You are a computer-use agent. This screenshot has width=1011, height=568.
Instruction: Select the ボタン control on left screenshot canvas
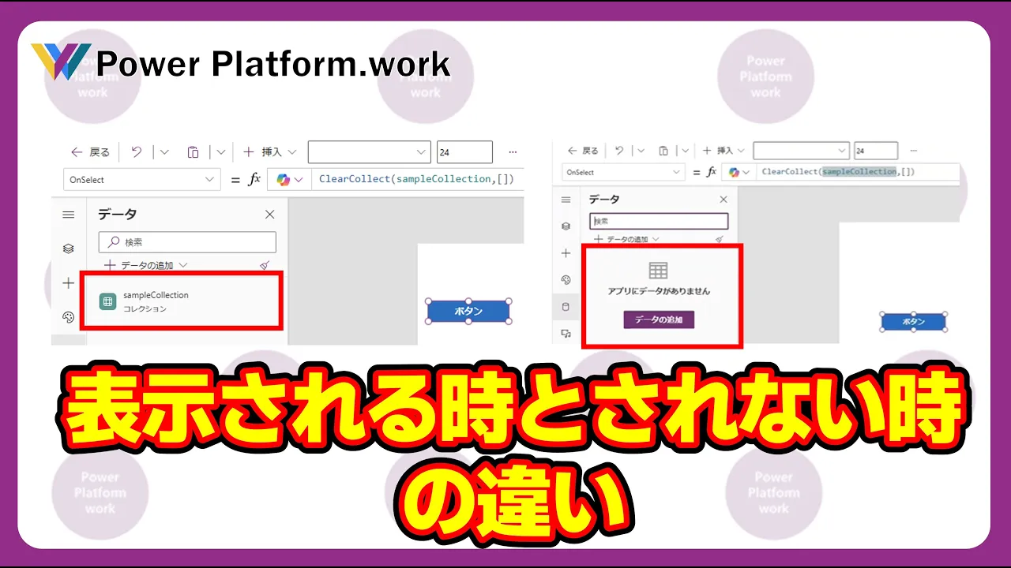(468, 311)
